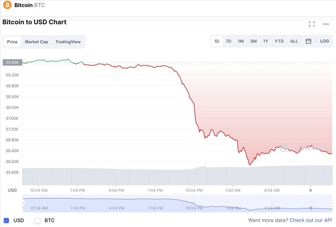The height and width of the screenshot is (227, 336).
Task: Open the calendar date range picker
Action: (x=308, y=41)
